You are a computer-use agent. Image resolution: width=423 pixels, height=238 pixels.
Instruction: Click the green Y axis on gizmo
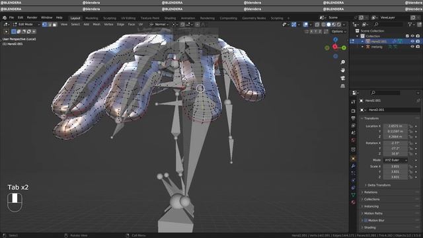pyautogui.click(x=344, y=48)
